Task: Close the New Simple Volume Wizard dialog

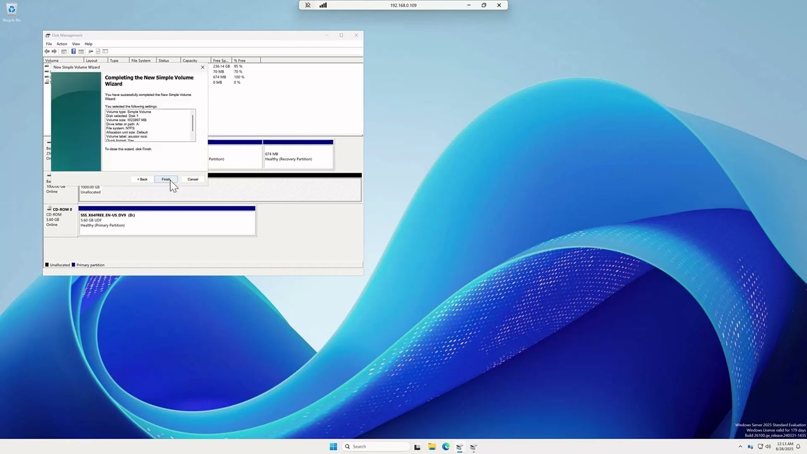Action: click(x=202, y=67)
